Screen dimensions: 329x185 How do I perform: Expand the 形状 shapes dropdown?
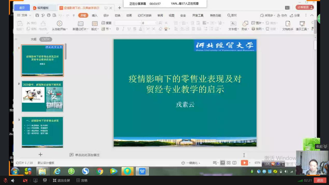point(245,29)
